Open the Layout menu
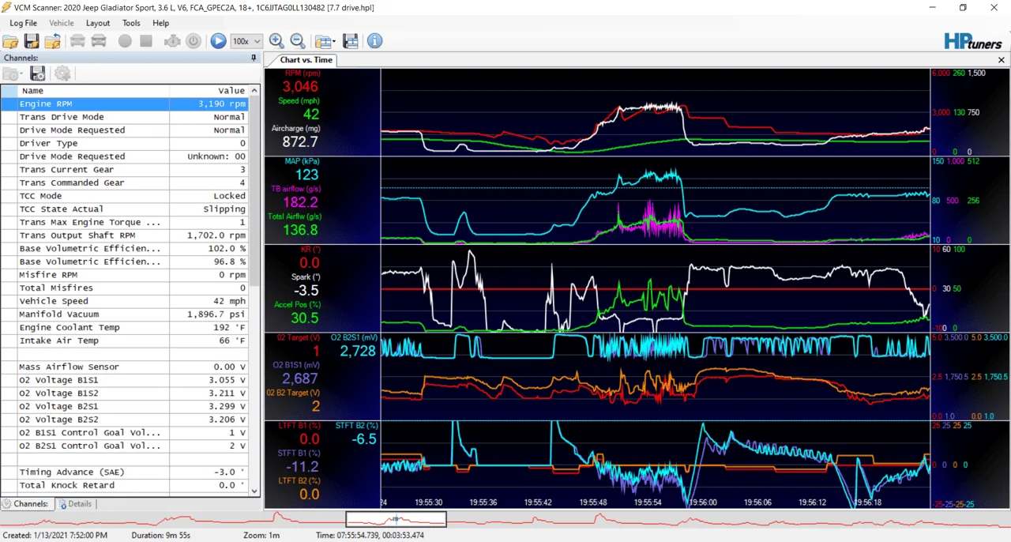 coord(98,23)
